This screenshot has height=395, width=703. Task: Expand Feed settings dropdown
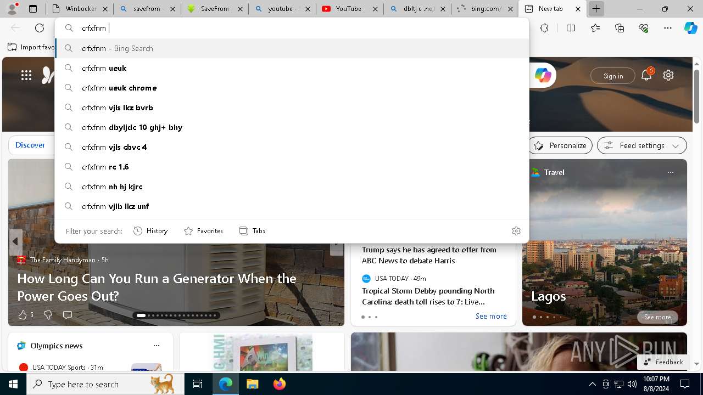pyautogui.click(x=642, y=145)
